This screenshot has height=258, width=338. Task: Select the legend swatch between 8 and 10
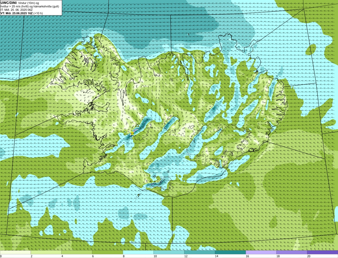[x=138, y=252]
